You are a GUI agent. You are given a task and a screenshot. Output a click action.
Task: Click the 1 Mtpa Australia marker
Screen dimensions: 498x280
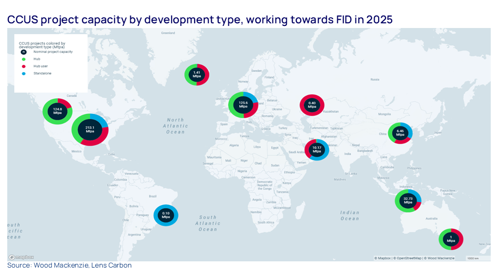tap(451, 240)
